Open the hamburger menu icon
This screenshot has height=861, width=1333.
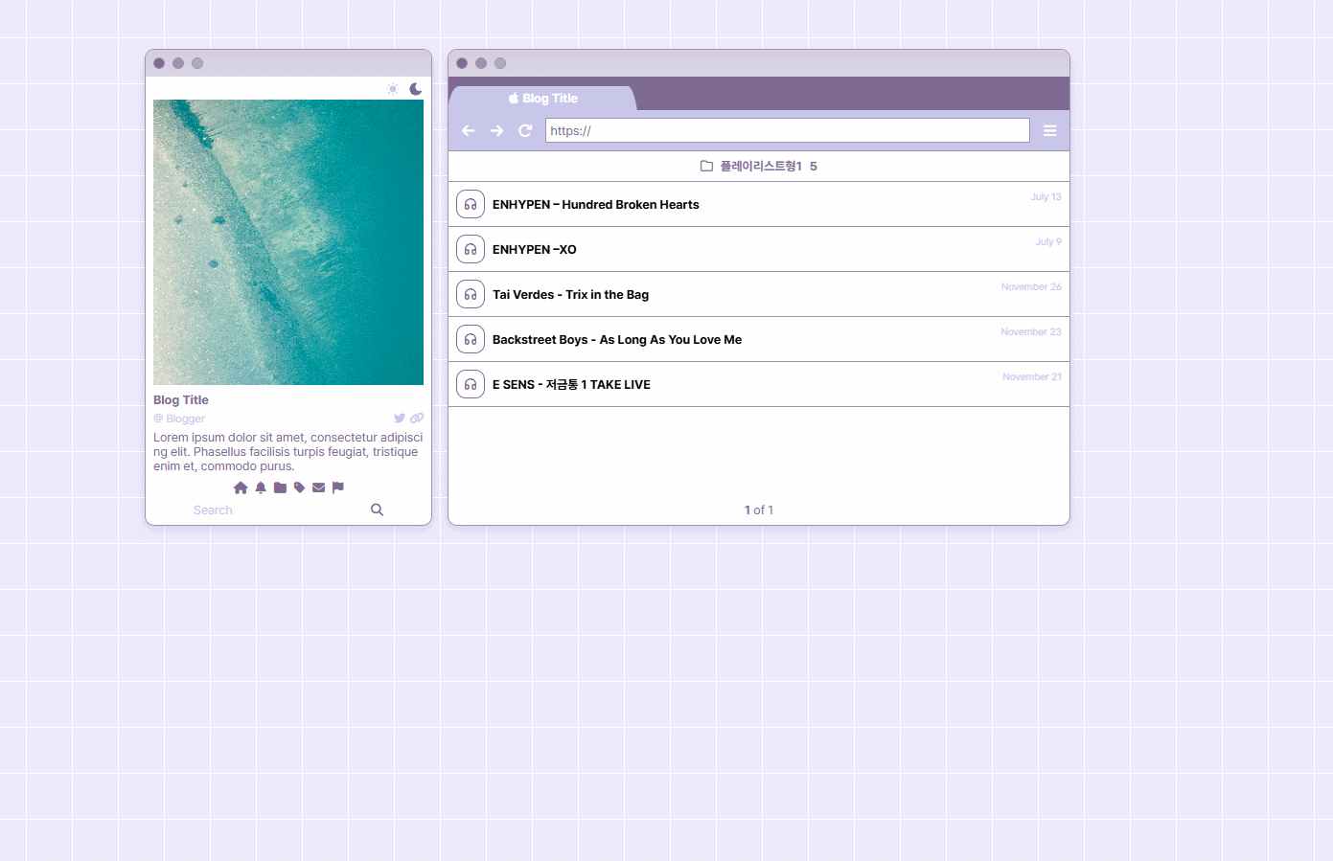[1050, 130]
